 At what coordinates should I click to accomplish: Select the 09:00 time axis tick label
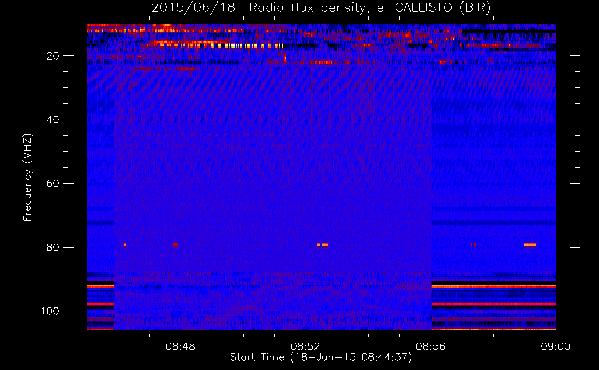[556, 347]
